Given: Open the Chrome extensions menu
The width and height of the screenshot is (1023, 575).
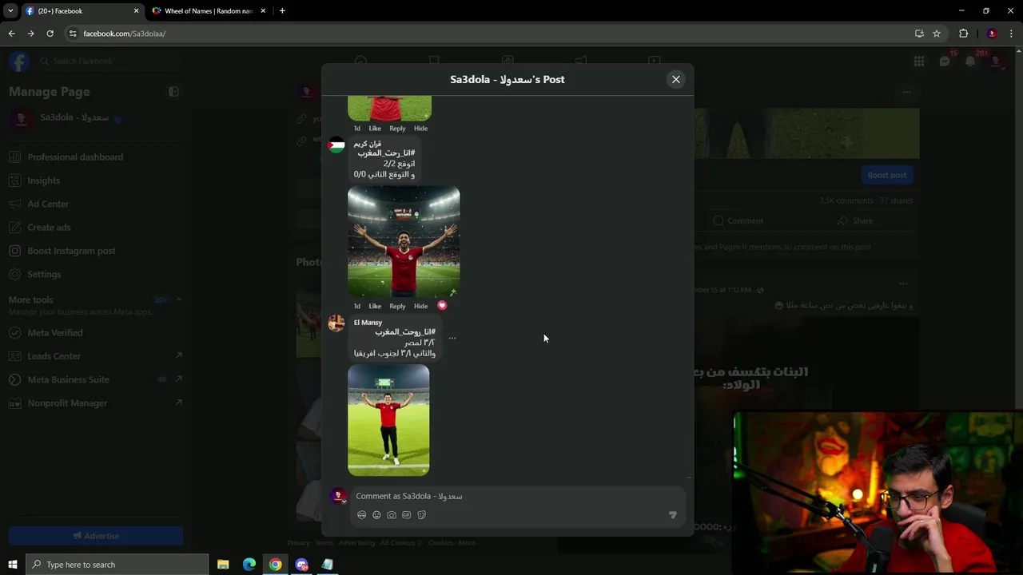Looking at the screenshot, I should tap(963, 34).
